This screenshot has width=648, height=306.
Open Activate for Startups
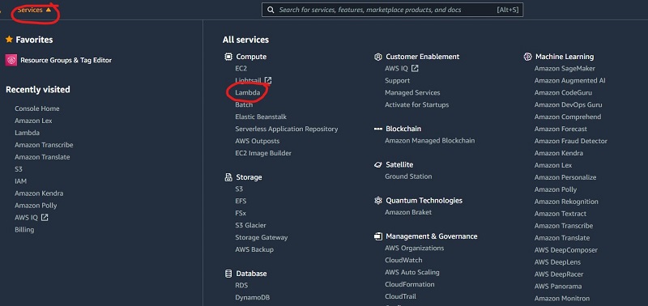tap(416, 105)
